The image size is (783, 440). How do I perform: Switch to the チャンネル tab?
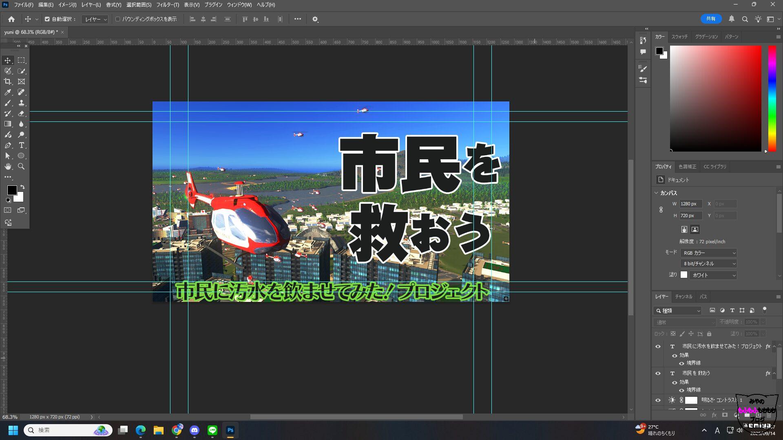[683, 297]
